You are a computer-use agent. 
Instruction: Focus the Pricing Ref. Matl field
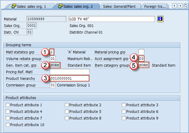[69, 72]
